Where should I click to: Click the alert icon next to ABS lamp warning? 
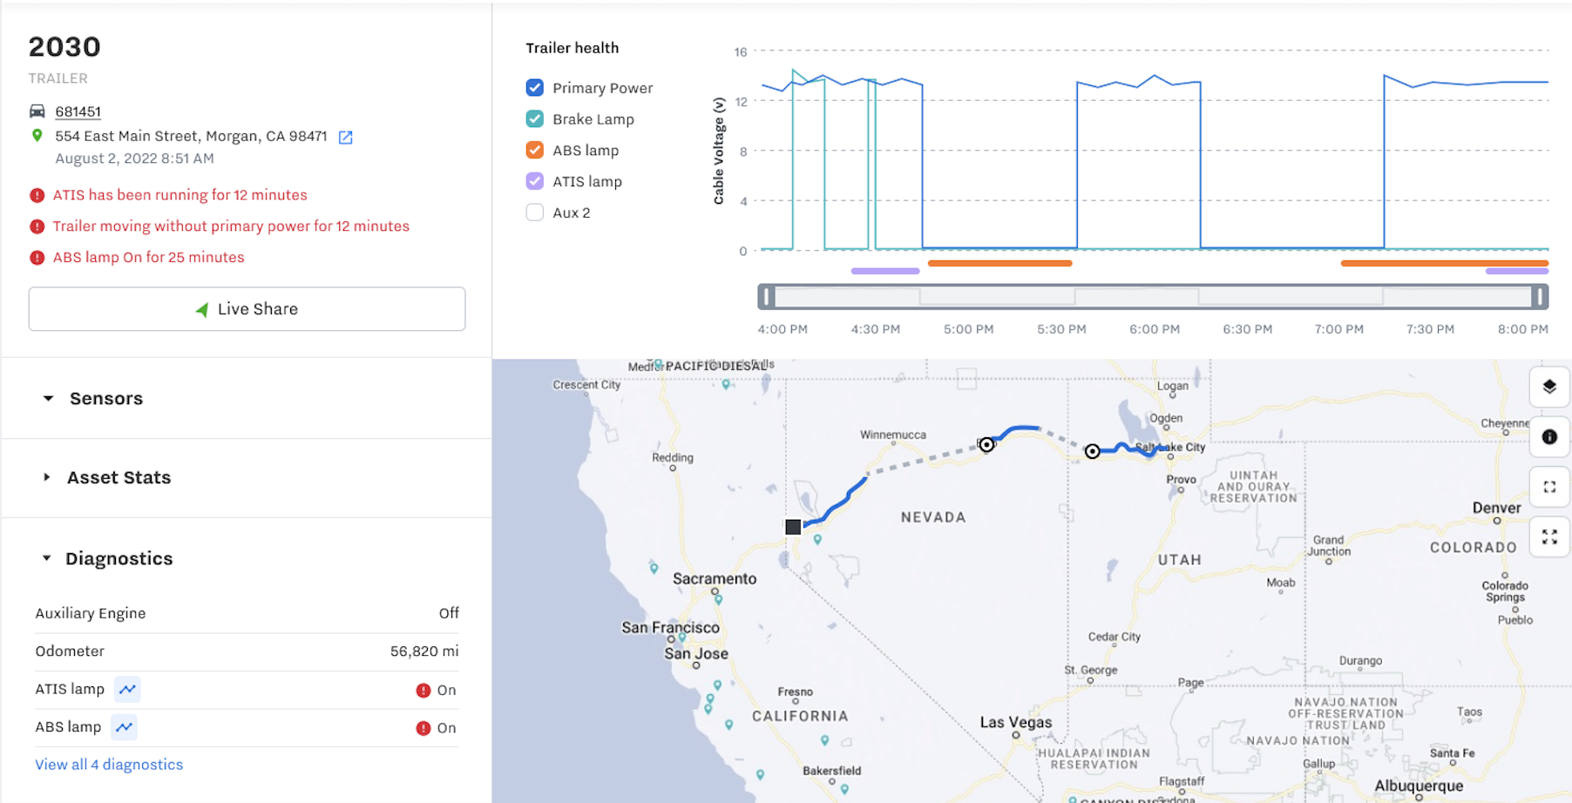point(37,257)
